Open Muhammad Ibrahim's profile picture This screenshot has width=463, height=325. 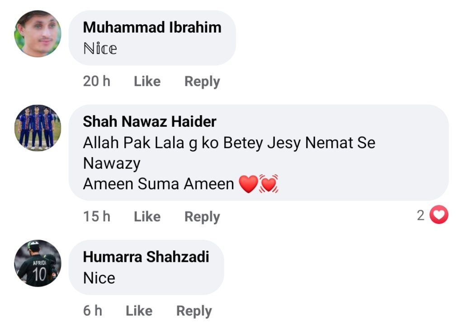click(38, 34)
